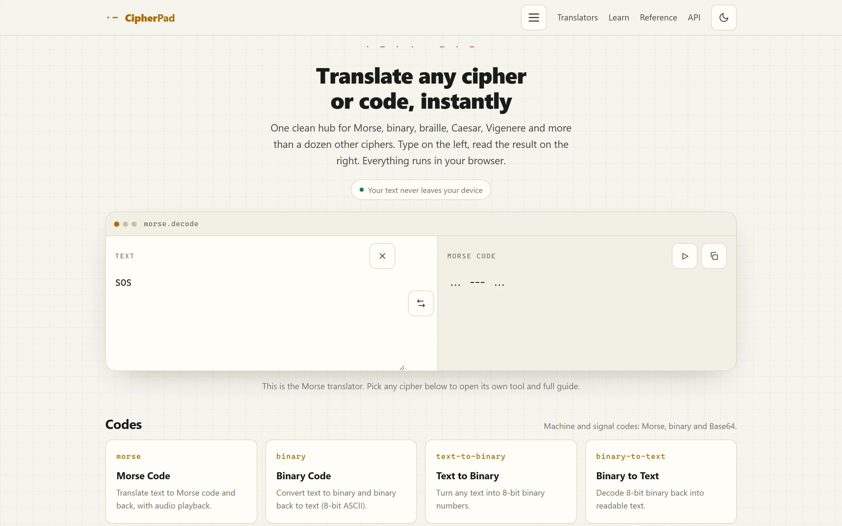Click the morse.decode window title
The image size is (842, 526).
tap(171, 224)
